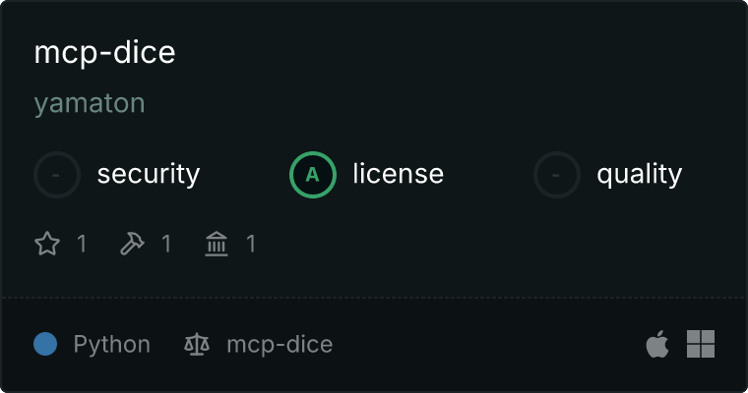748x393 pixels.
Task: Select the quality label text
Action: (x=639, y=174)
